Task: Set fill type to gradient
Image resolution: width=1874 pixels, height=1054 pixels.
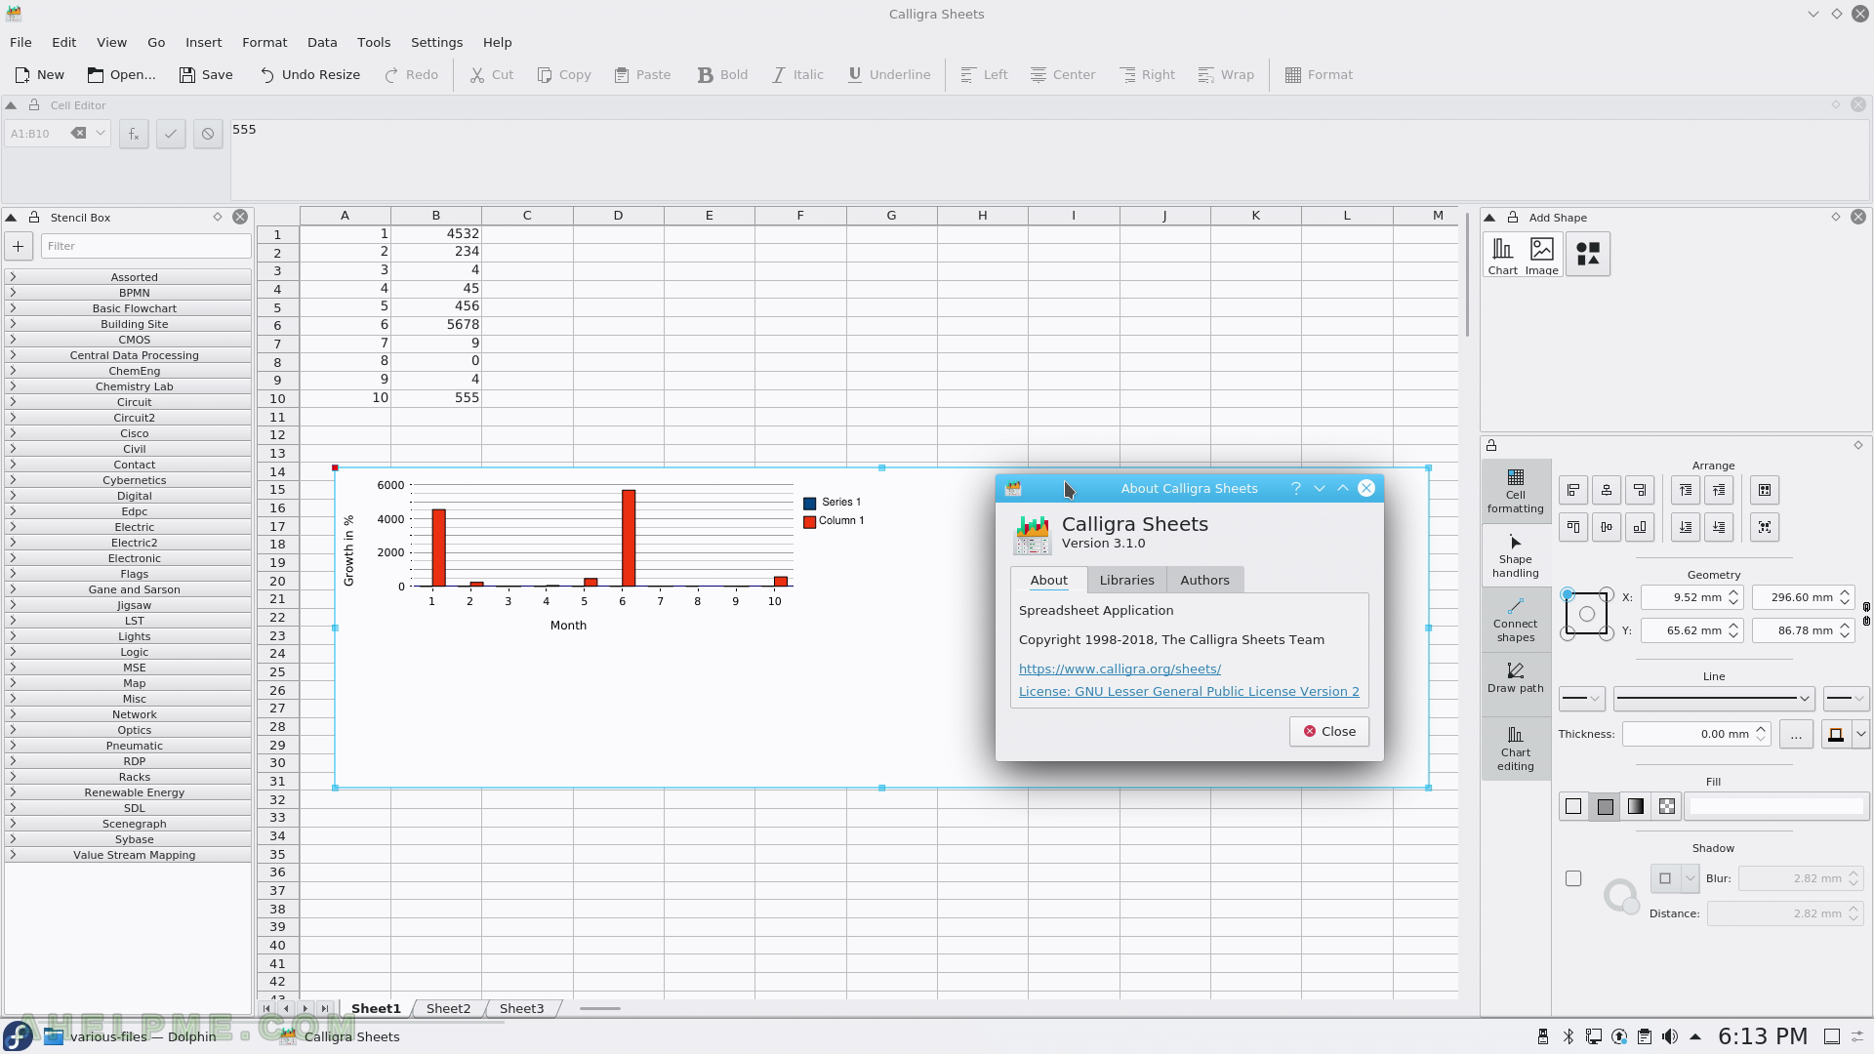Action: tap(1636, 806)
